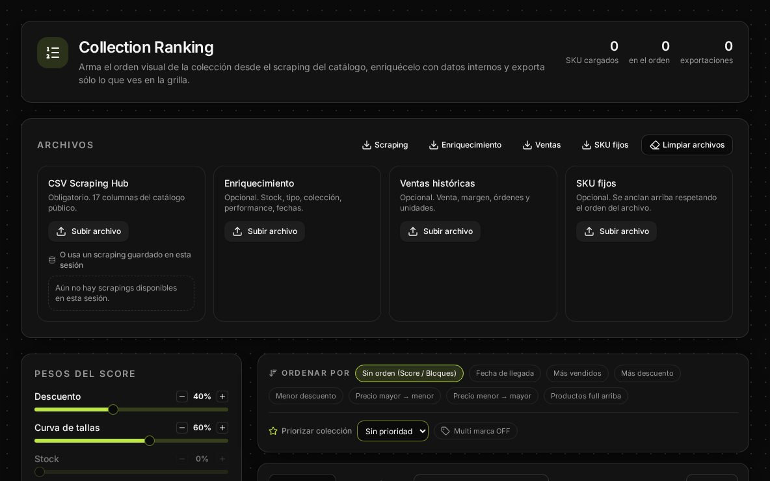This screenshot has width=770, height=481.
Task: Upload file for SKU fijos card
Action: (617, 231)
